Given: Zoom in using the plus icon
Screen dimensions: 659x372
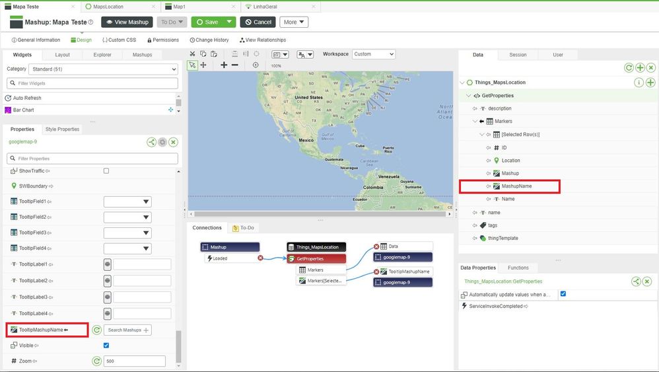Looking at the screenshot, I should [224, 65].
